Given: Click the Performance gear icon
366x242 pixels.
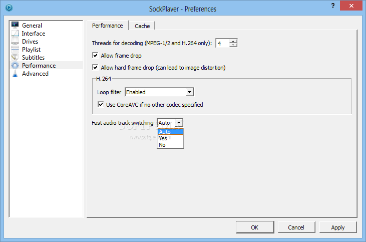Looking at the screenshot, I should tap(15, 66).
